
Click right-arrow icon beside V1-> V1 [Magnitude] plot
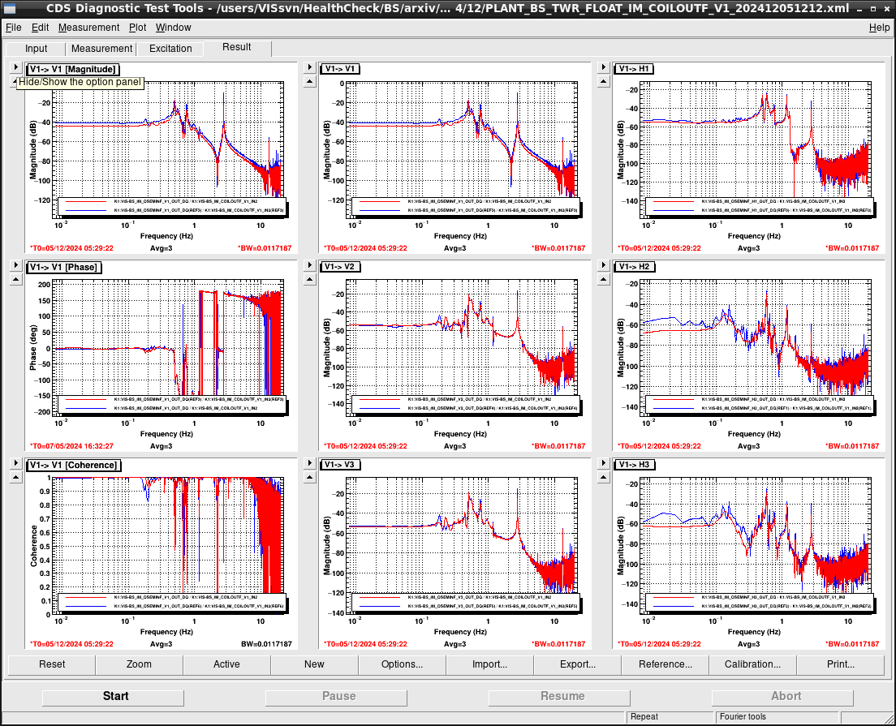pyautogui.click(x=16, y=67)
